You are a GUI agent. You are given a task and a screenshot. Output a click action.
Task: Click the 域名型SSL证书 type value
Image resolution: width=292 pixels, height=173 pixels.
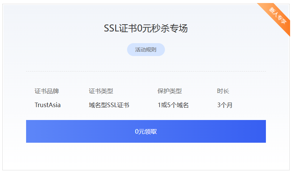[x=109, y=105]
